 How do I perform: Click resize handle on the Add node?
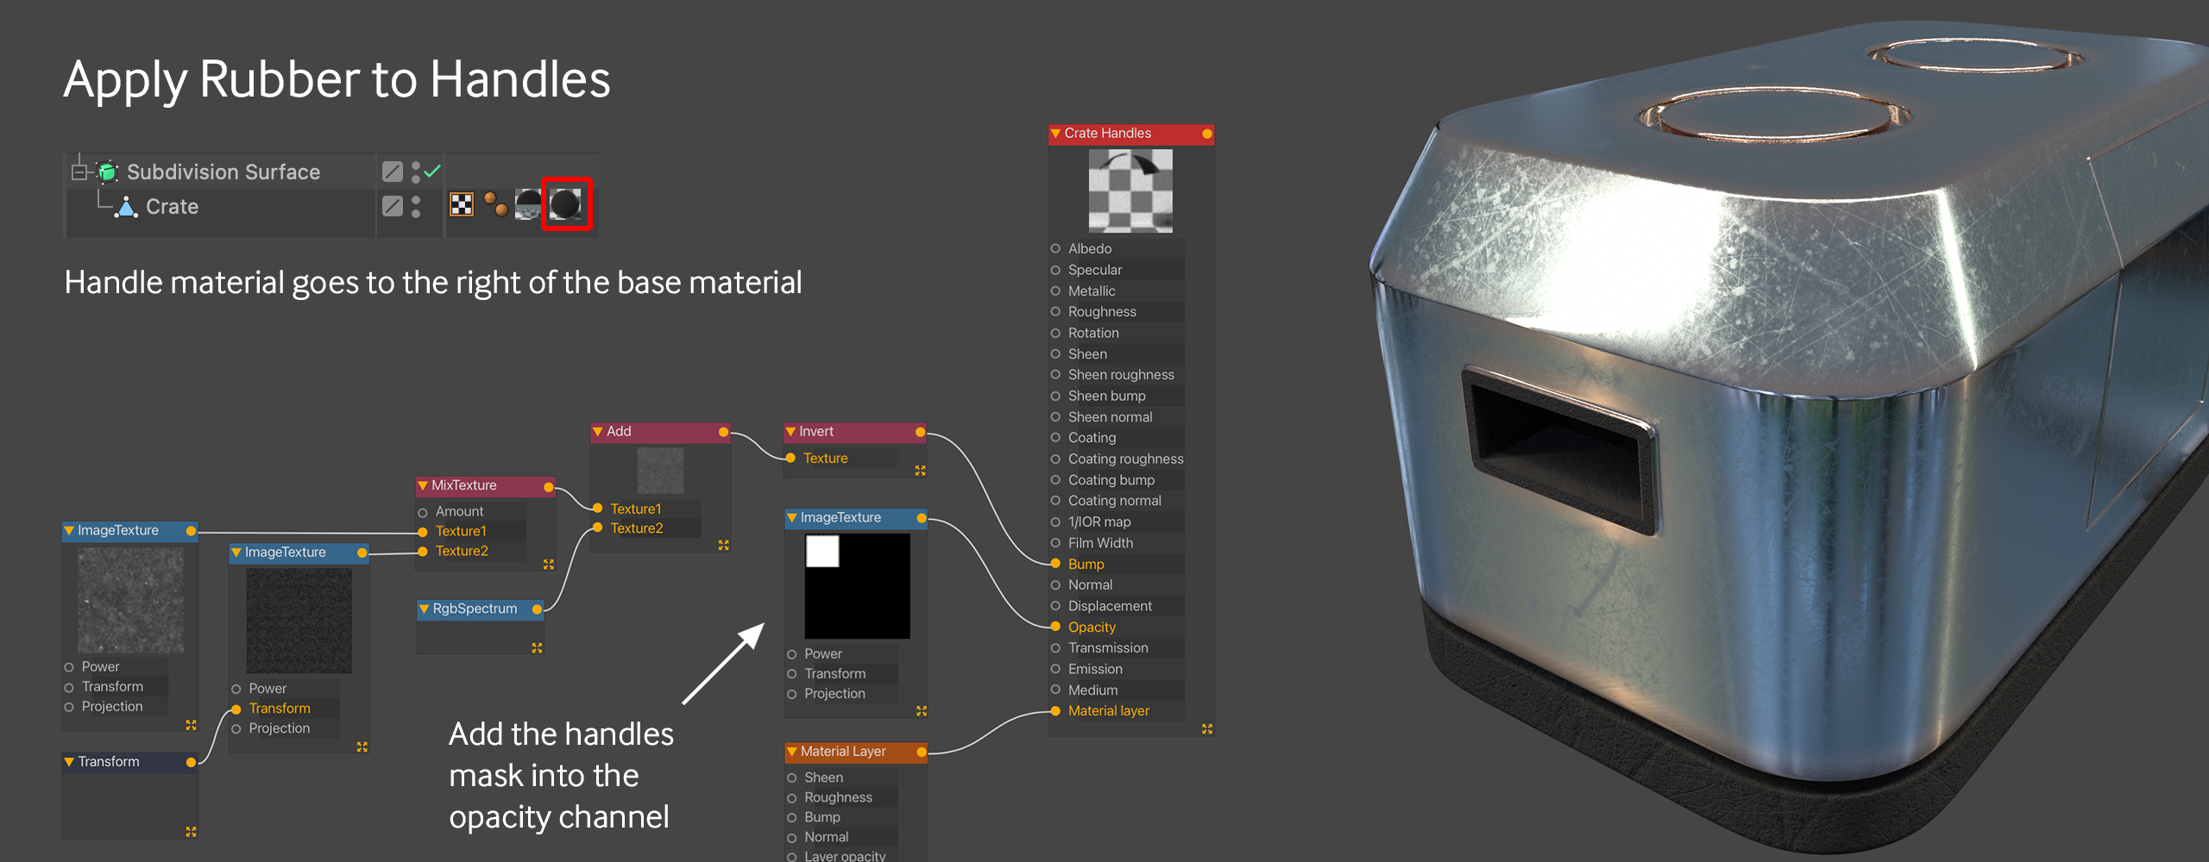tap(723, 545)
